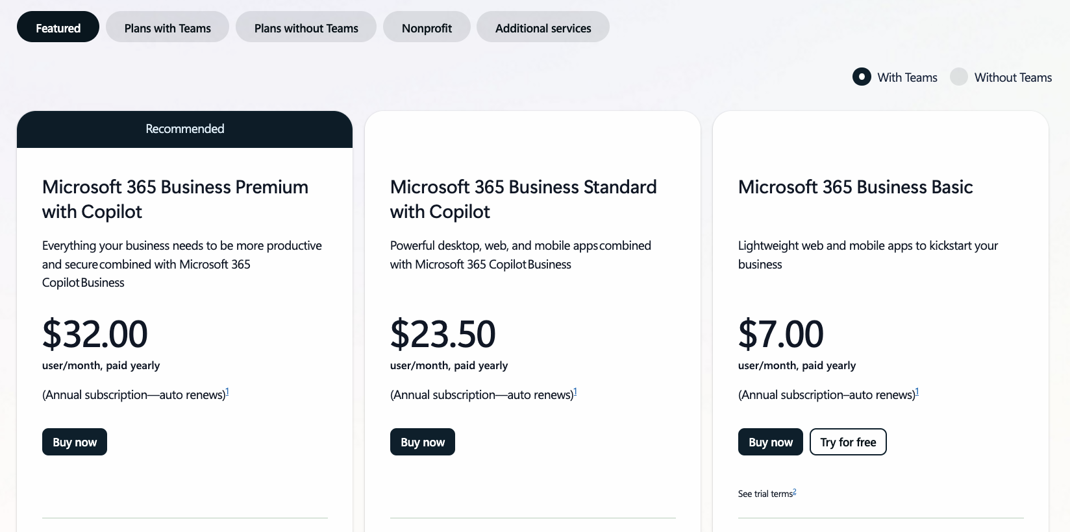This screenshot has width=1070, height=532.
Task: Buy now for Business Premium with Copilot
Action: click(75, 442)
